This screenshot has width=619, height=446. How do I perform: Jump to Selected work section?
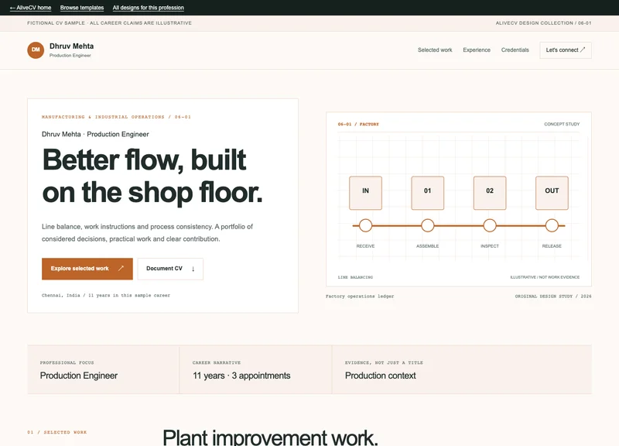click(x=435, y=50)
